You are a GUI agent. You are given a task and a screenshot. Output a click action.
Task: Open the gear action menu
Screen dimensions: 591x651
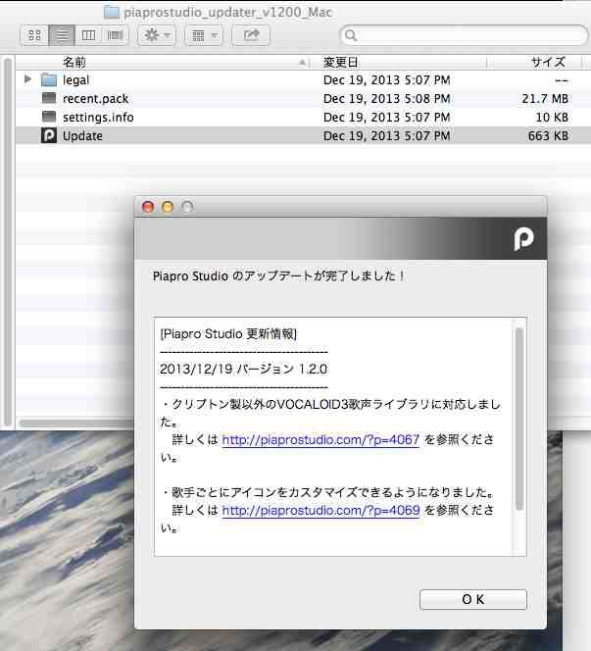[x=157, y=35]
